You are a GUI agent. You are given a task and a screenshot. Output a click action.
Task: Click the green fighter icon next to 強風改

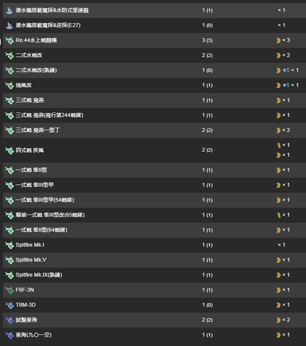pos(9,85)
